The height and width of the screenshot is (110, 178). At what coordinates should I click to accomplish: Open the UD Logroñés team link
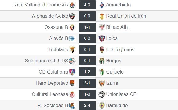point(120,49)
